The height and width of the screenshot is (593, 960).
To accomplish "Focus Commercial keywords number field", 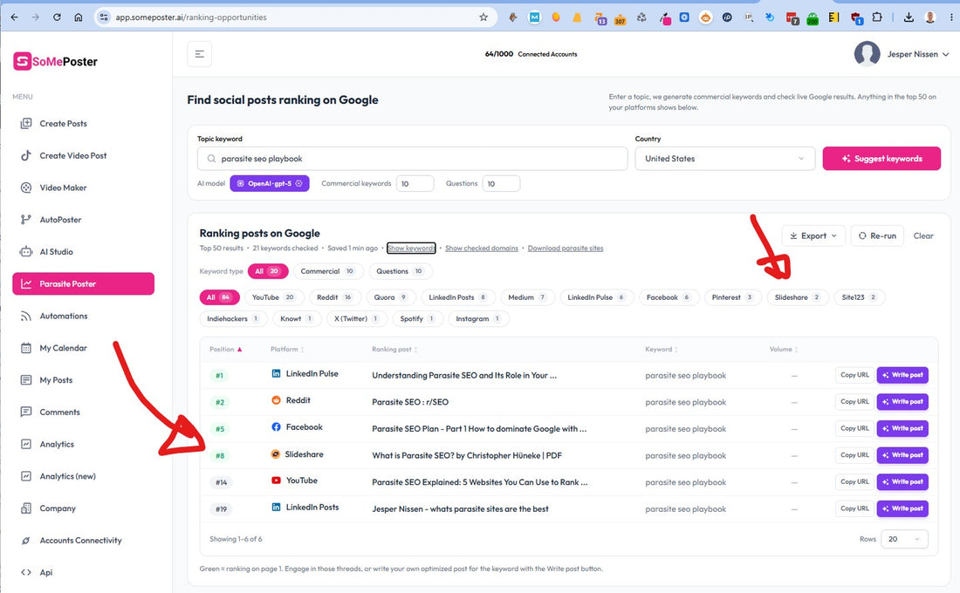I will 415,184.
